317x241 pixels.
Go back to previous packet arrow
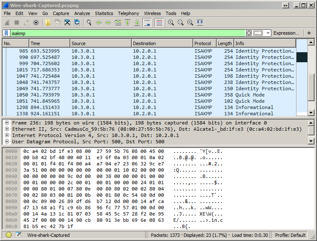(99, 23)
